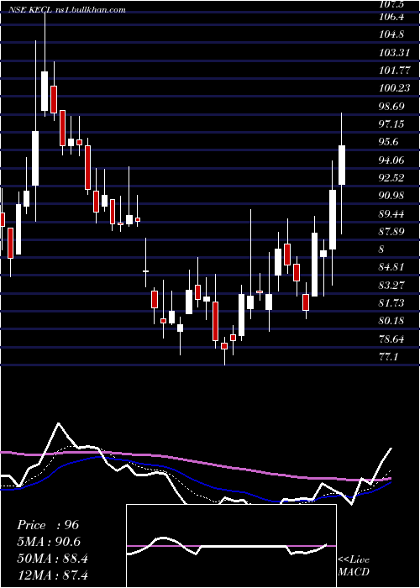Click the 90.98 price axis label
Viewport: 420px width, 588px height.
[x=391, y=196]
